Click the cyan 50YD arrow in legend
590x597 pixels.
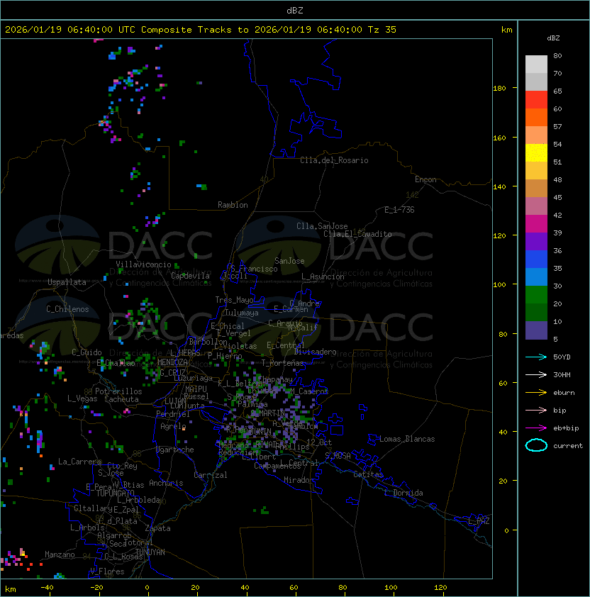536,357
